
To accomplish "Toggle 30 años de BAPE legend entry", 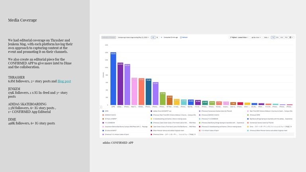I will tap(110, 131).
